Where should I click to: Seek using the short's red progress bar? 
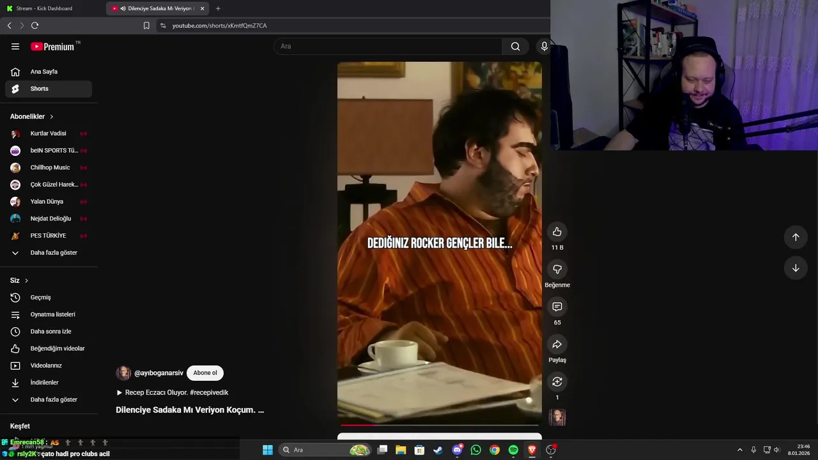440,425
